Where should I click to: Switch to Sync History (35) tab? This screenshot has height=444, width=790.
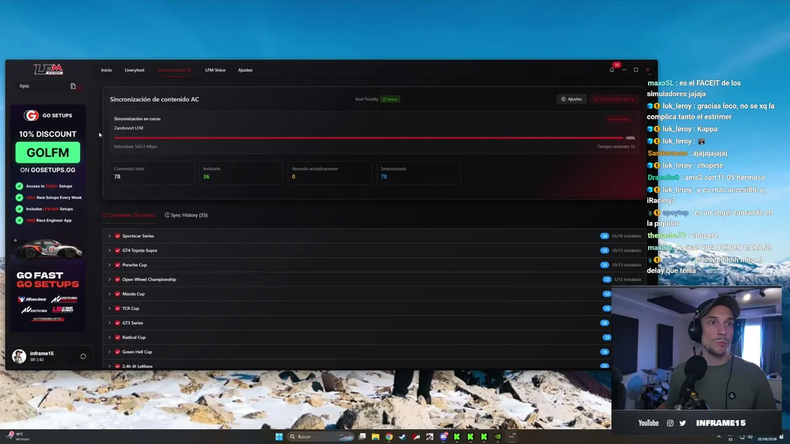point(186,215)
